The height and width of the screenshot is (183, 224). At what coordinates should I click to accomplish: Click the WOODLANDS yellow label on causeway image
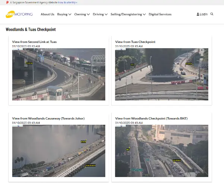pyautogui.click(x=91, y=165)
